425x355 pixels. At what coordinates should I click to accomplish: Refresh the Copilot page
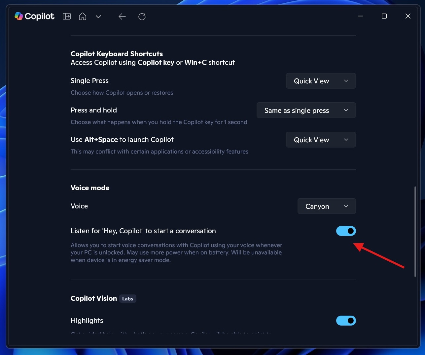[142, 16]
